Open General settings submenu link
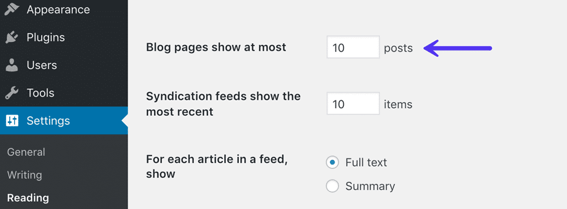 [x=26, y=152]
